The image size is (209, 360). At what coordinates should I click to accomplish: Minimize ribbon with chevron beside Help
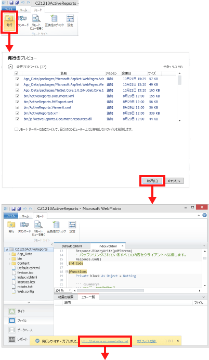click(199, 216)
